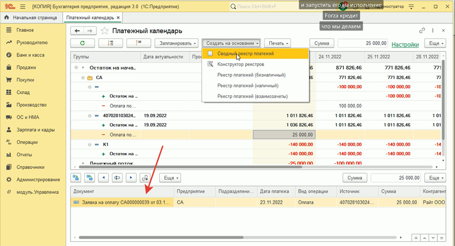Close the Платежный календарь tab
The height and width of the screenshot is (246, 455).
tap(118, 17)
